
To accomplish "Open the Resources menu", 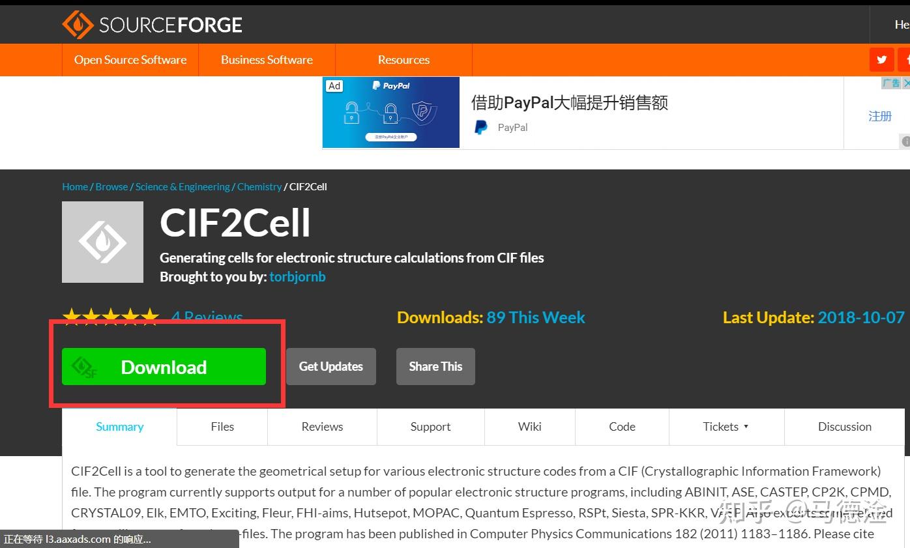I will pos(404,59).
